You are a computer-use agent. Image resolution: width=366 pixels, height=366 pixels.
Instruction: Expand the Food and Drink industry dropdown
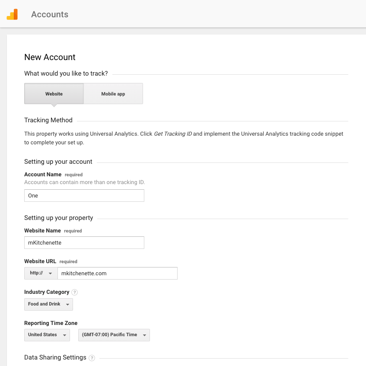(x=48, y=304)
